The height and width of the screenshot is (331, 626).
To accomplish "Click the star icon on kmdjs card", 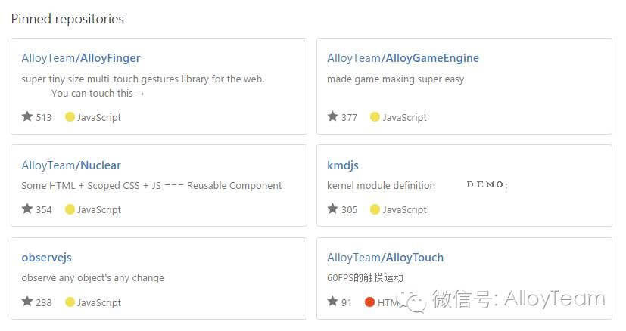I will (x=332, y=209).
